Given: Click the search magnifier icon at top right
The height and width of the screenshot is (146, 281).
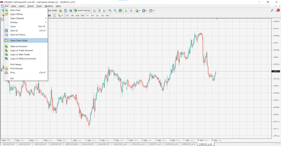Looking at the screenshot, I should (272, 10).
